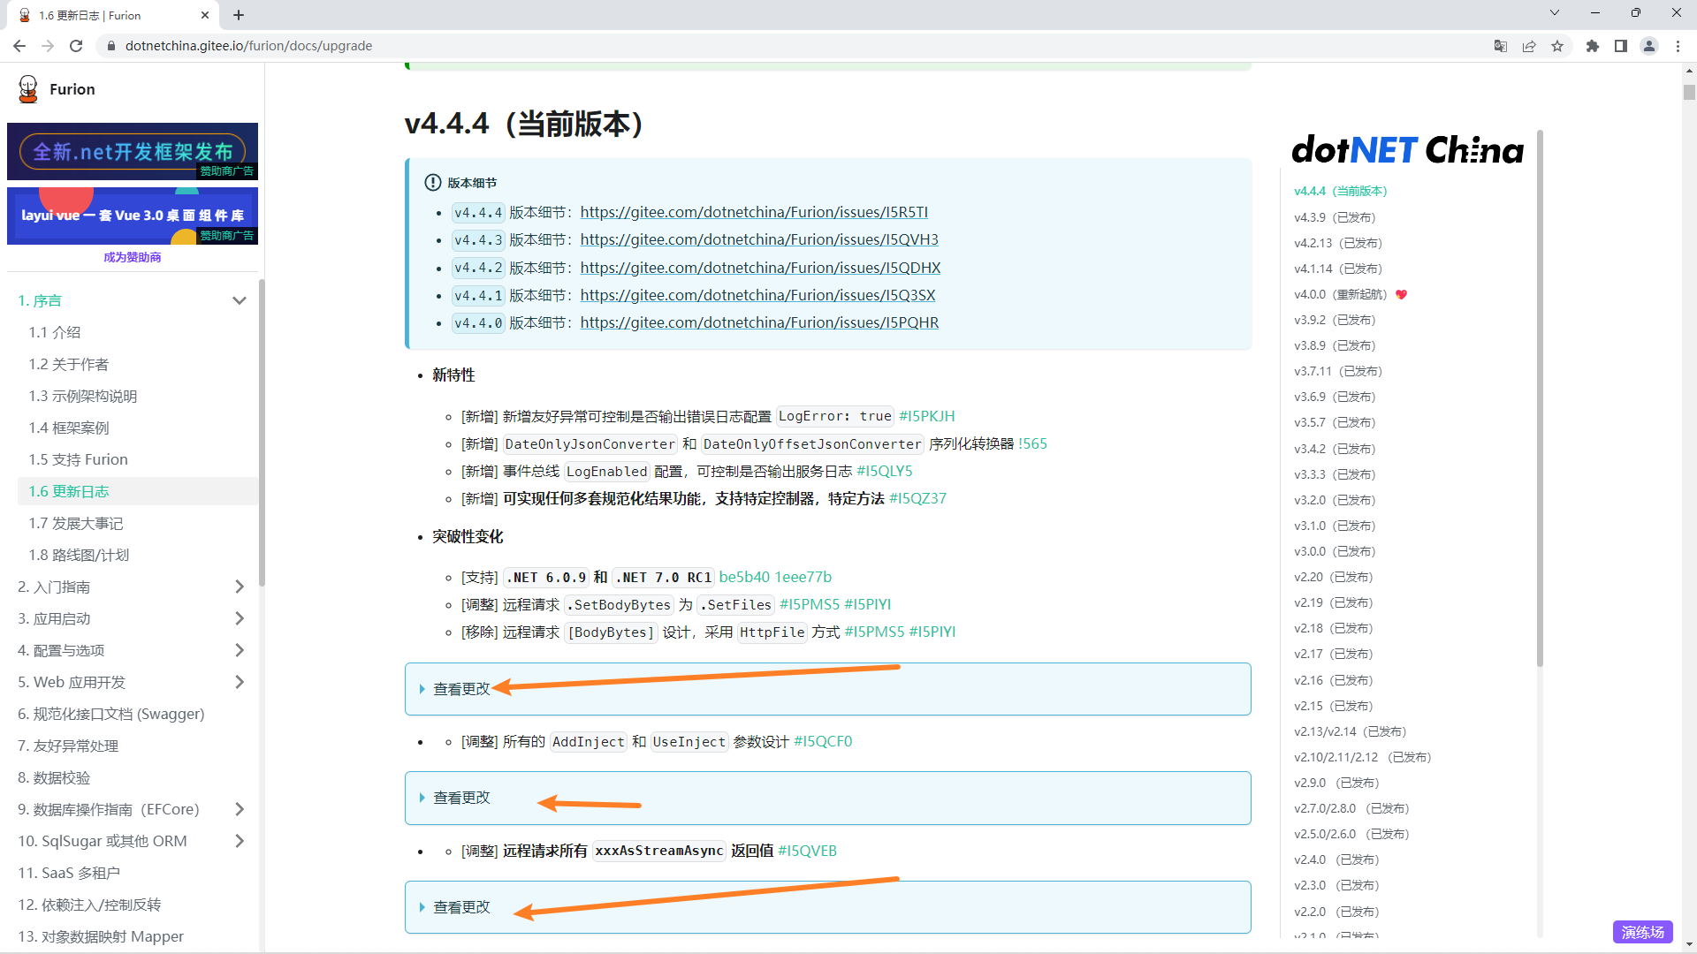Expand the 2. 入门指南 section chevron
This screenshot has width=1697, height=954.
click(x=239, y=587)
